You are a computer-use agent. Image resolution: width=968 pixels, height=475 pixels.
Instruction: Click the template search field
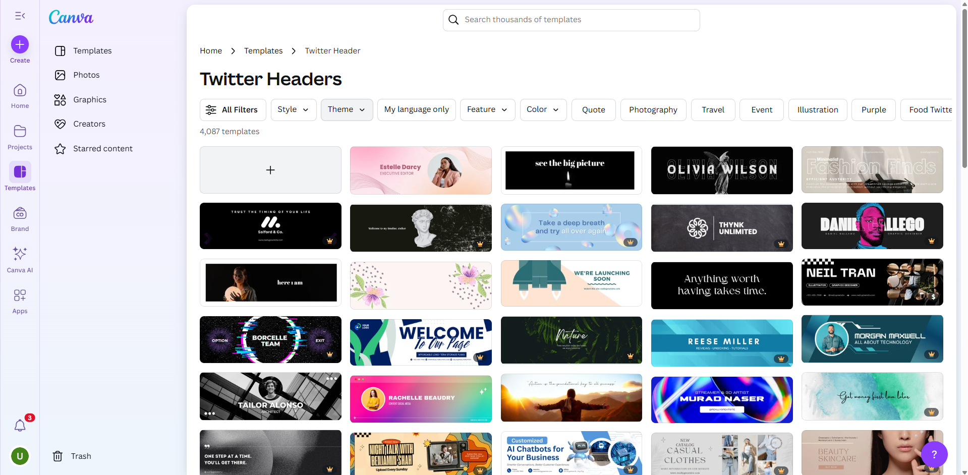(x=571, y=20)
